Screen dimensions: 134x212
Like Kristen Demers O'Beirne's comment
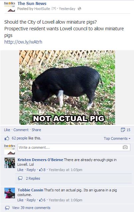20,170
